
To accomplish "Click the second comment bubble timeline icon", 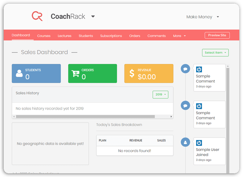I will click(x=185, y=106).
